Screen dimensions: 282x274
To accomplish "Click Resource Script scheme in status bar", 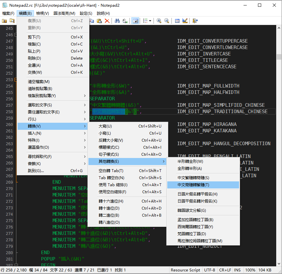I will click(x=186, y=270).
